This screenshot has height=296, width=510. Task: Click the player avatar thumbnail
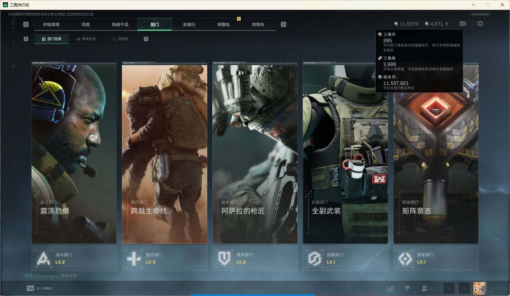[x=479, y=288]
